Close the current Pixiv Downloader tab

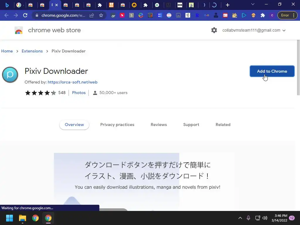coord(57,5)
